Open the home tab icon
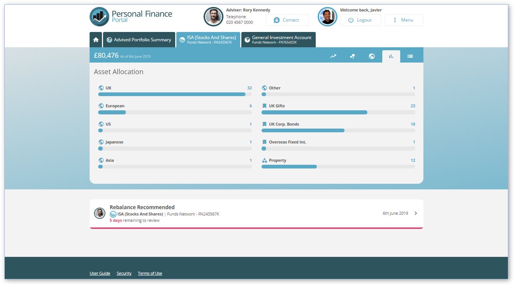 [x=96, y=40]
